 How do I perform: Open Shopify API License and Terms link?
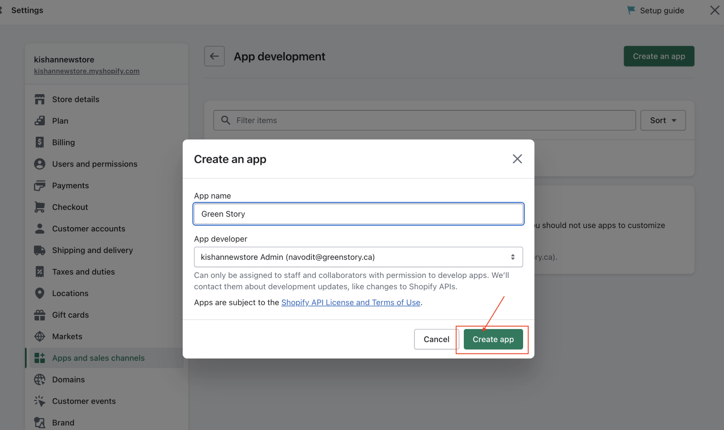(x=351, y=302)
